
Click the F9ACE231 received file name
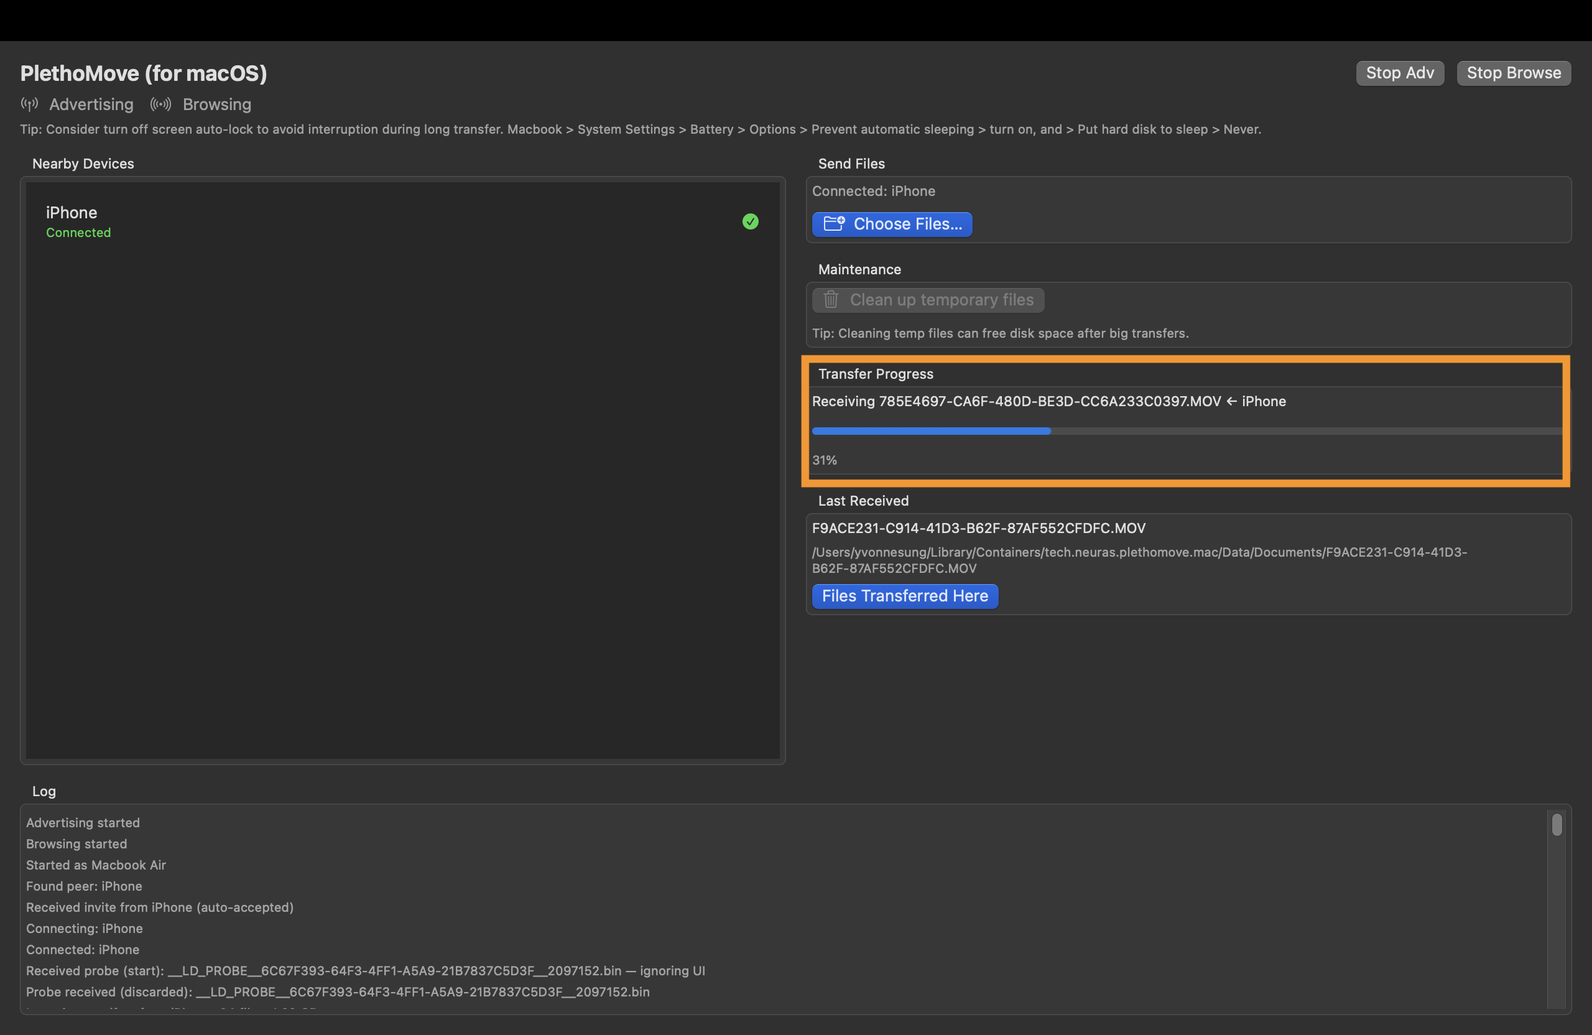click(x=978, y=528)
